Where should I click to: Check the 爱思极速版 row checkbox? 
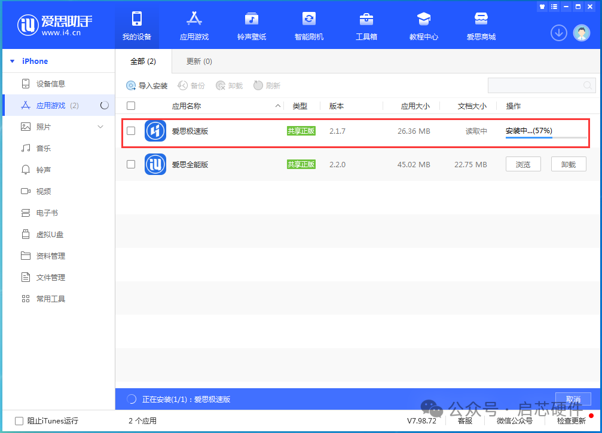point(131,131)
